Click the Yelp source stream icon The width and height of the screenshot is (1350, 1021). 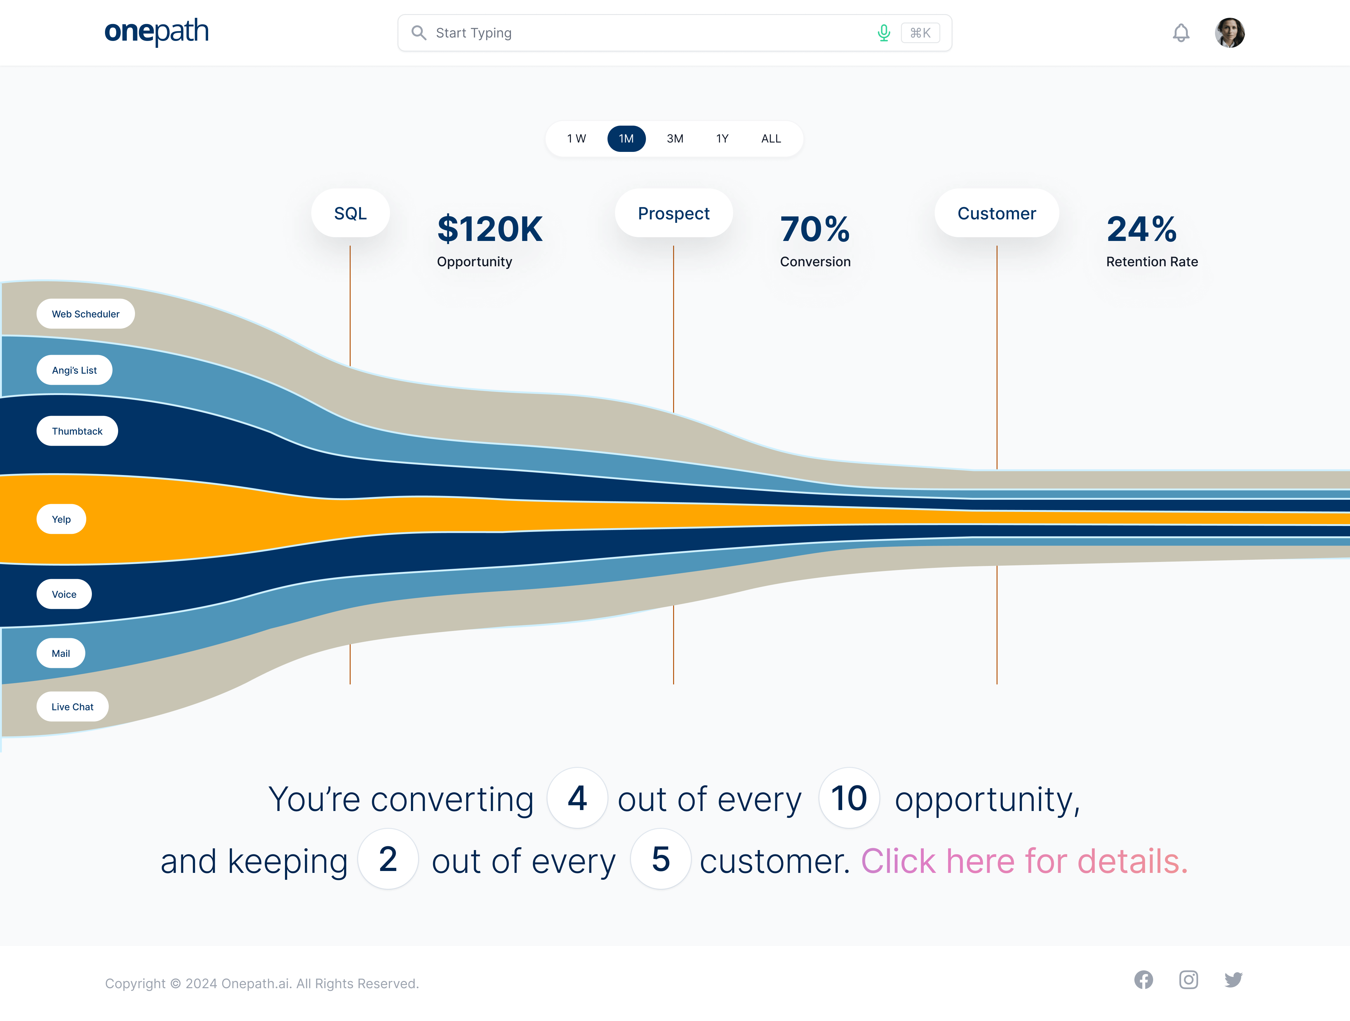coord(61,519)
